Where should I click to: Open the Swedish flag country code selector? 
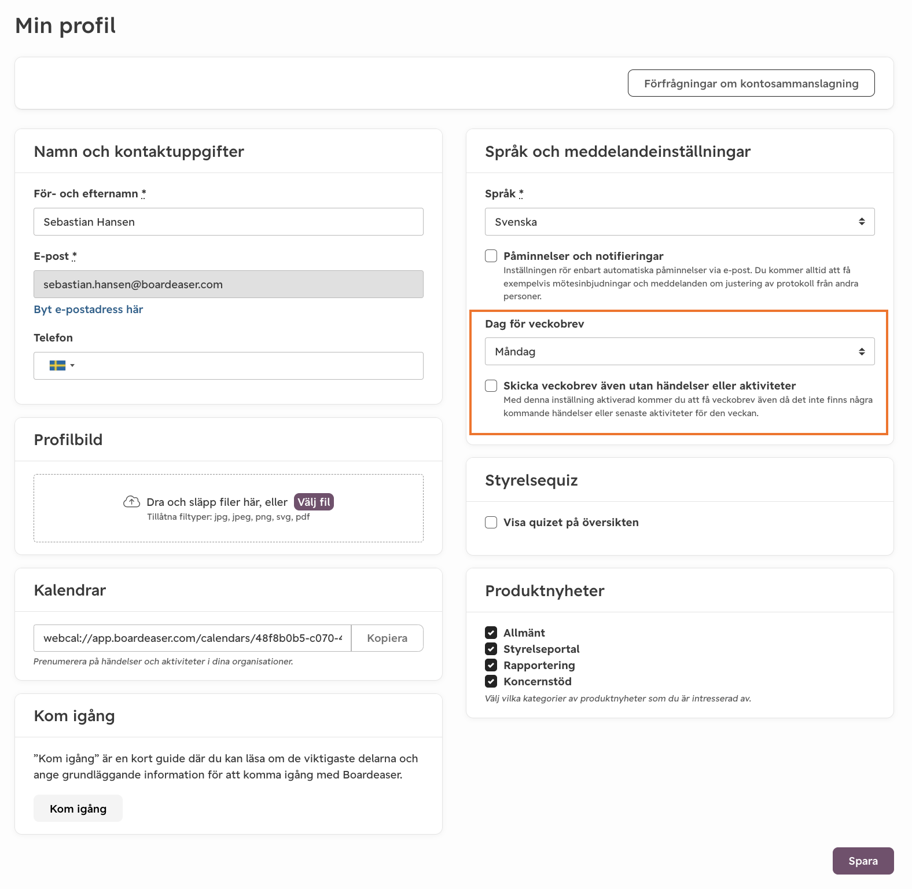[x=61, y=365]
